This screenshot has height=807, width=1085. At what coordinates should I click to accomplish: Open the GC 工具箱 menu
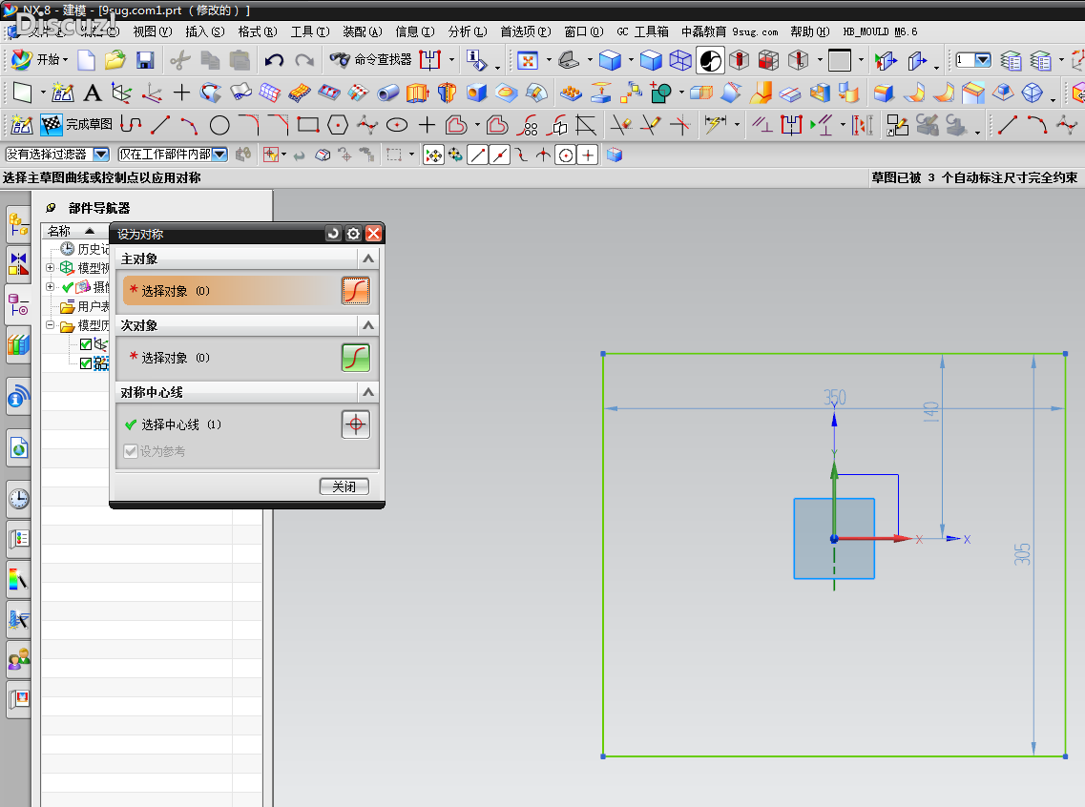(x=643, y=31)
